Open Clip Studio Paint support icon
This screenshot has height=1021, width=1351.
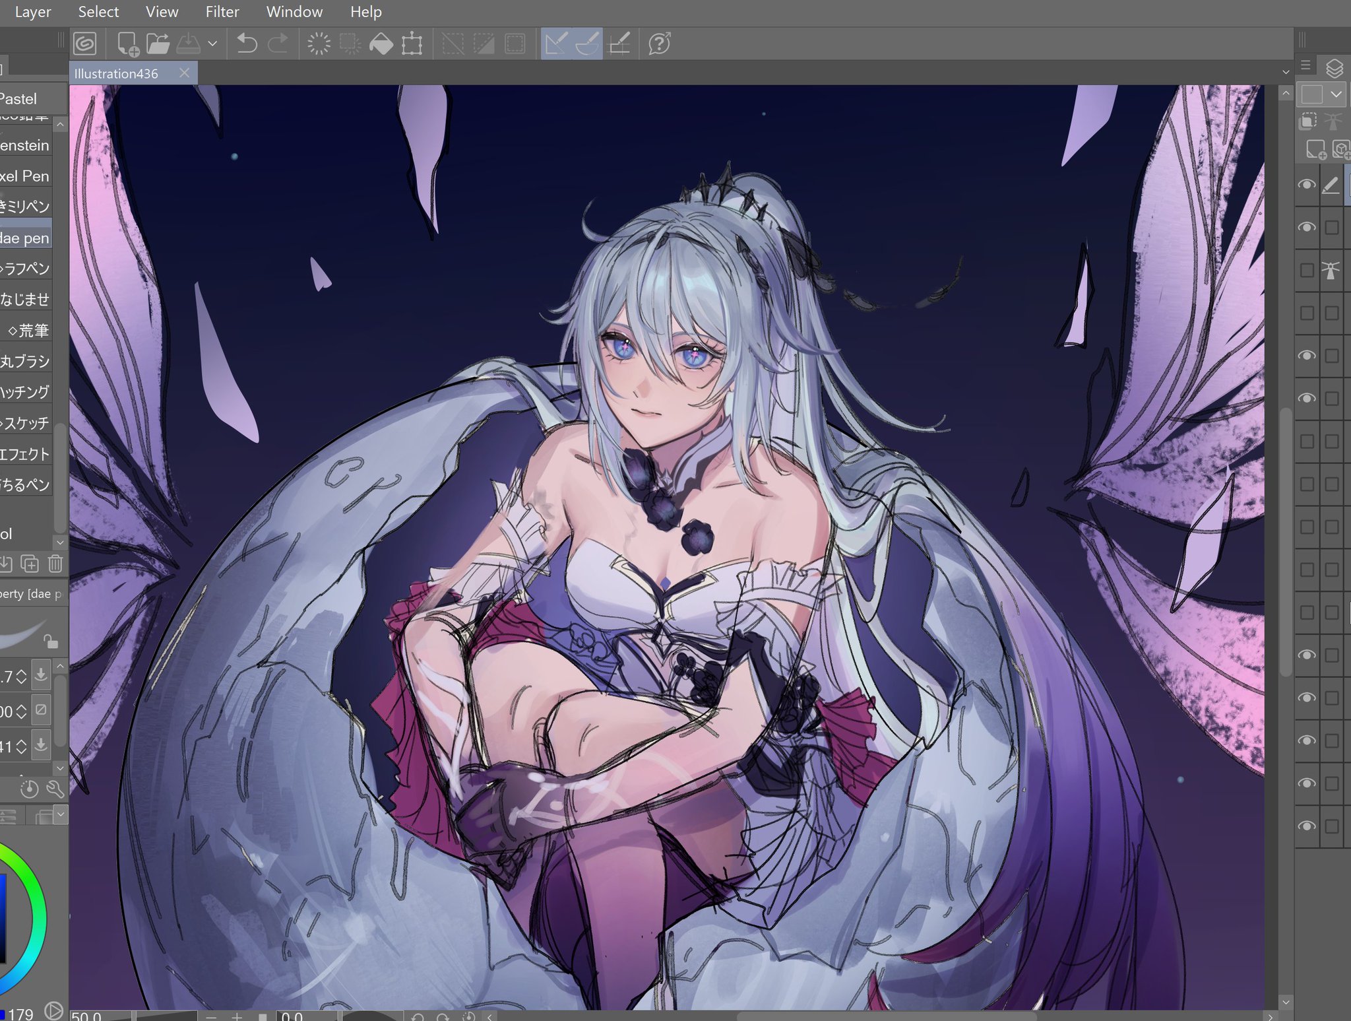point(660,44)
